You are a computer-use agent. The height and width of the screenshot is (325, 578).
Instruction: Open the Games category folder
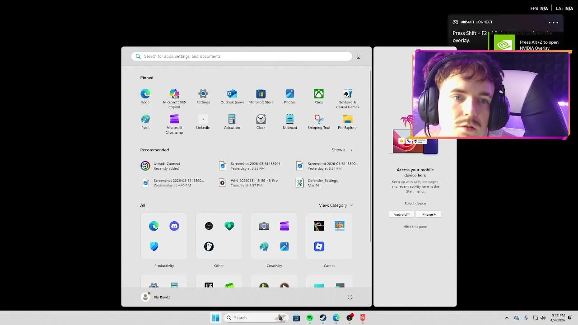point(329,236)
